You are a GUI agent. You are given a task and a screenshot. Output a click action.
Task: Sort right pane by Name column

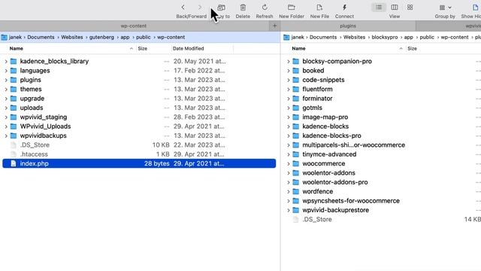(298, 48)
